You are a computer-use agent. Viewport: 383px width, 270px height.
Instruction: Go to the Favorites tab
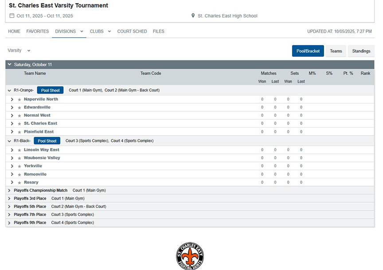click(x=38, y=31)
